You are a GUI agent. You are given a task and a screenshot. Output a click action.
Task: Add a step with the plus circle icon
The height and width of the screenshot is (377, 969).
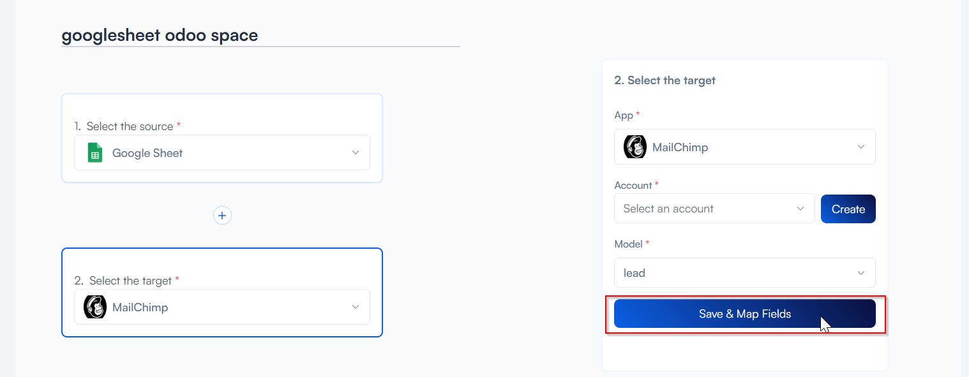pos(222,216)
